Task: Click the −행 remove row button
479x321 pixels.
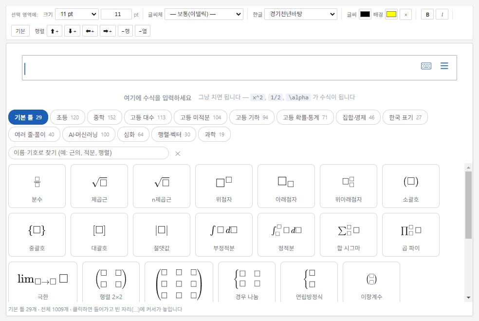Action: [125, 31]
